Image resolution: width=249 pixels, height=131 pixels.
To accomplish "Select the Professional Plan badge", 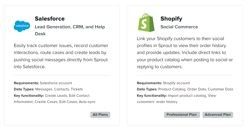I will pos(182,115).
